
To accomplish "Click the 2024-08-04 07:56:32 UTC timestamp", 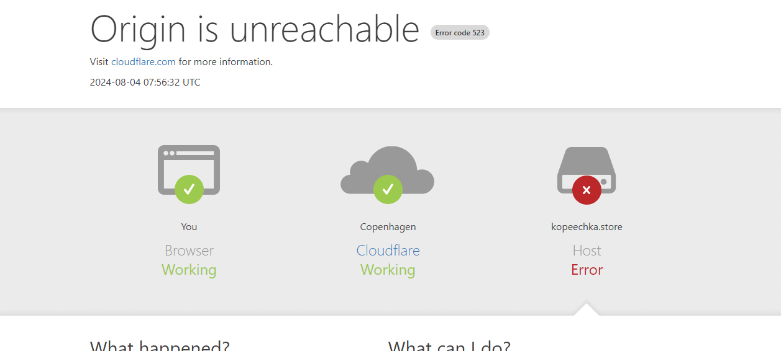I will [145, 82].
